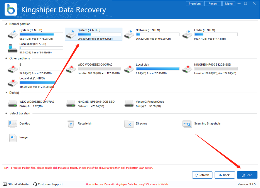Open the Renew option in title bar
The image size is (260, 188).
point(213,4)
